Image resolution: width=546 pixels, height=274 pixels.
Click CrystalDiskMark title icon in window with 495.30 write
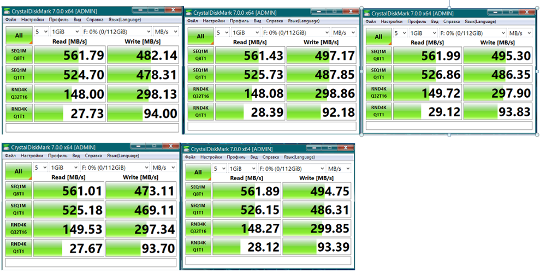(x=367, y=13)
